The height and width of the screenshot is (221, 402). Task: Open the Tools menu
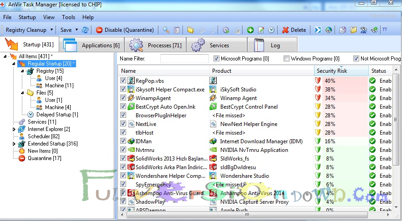(x=68, y=17)
